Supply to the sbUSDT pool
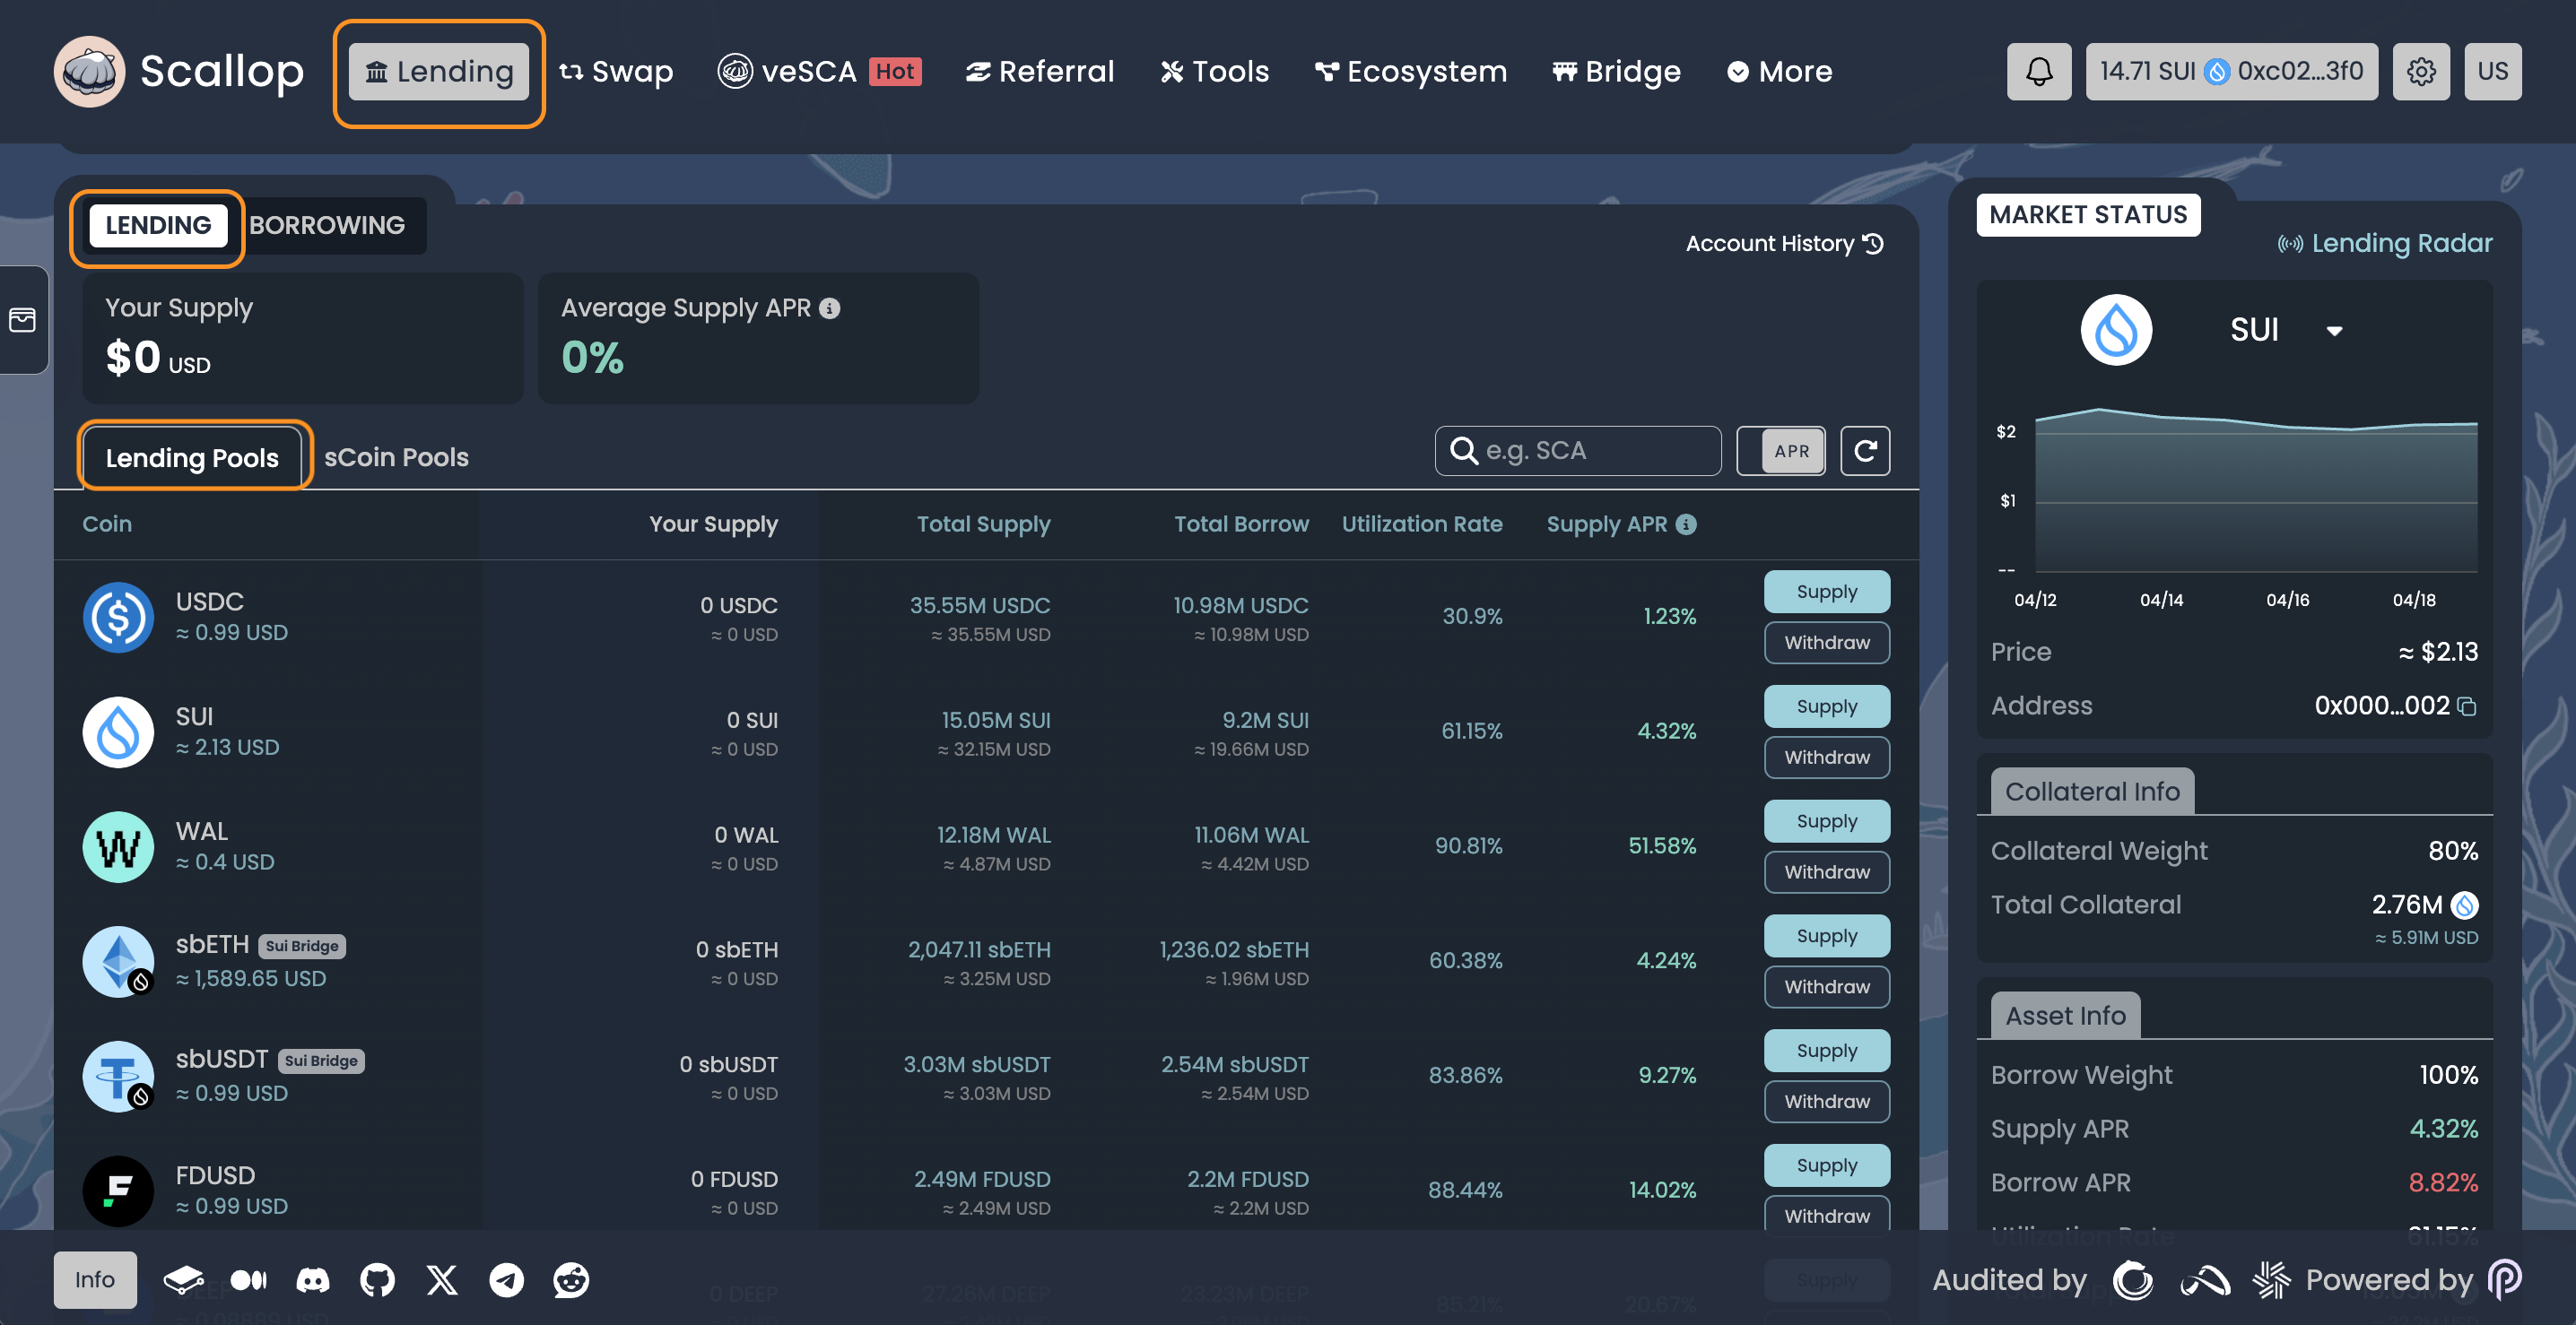The width and height of the screenshot is (2576, 1325). pyautogui.click(x=1827, y=1050)
